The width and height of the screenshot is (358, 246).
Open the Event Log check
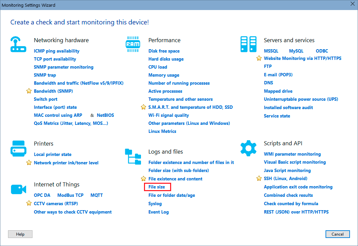158,212
